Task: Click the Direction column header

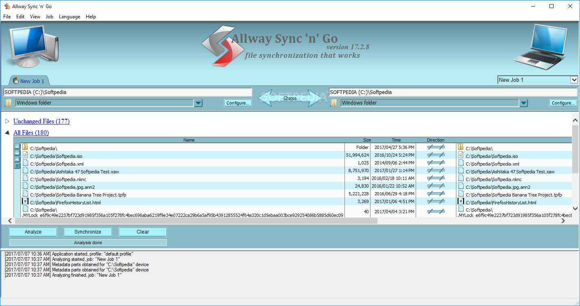Action: [436, 140]
